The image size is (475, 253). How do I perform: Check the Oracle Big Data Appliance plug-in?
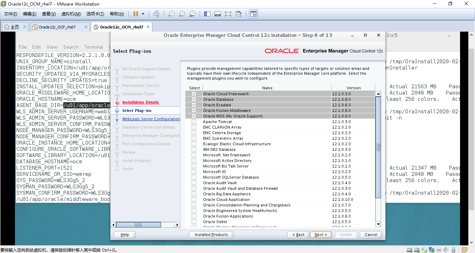coord(194,194)
